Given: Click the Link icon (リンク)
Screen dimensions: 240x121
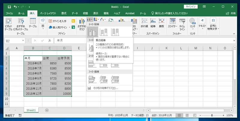Looking at the screenshot, I should [x=192, y=24].
